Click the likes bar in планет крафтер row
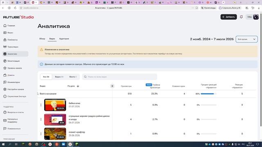This screenshot has height=147, width=262. 208,134
